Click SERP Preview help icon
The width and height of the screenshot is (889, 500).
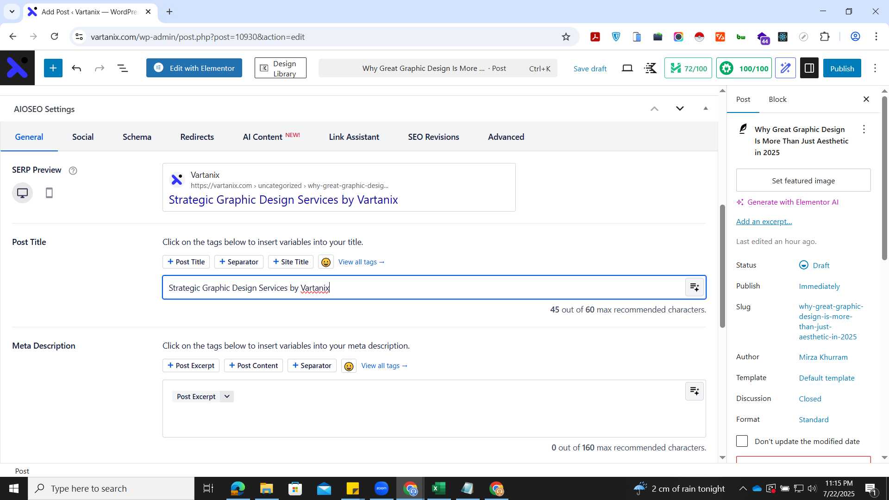click(x=73, y=171)
